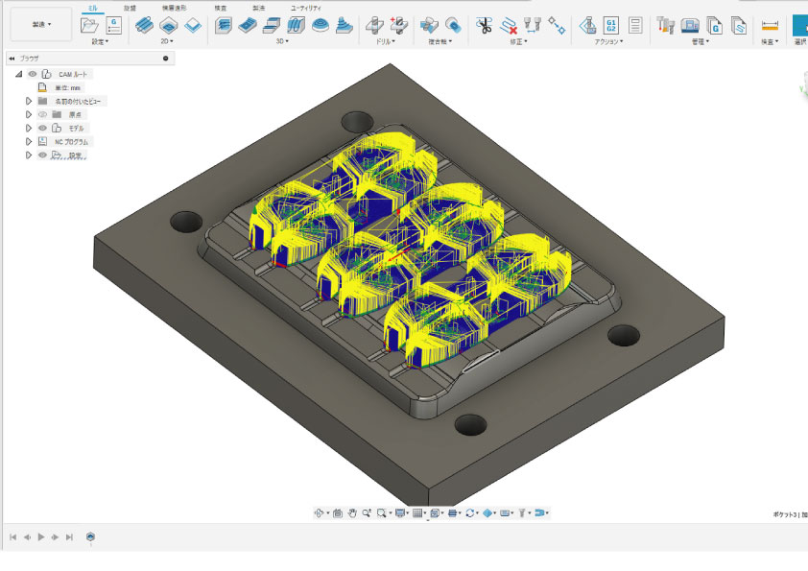
Task: Expand the 設定 ribbon dropdown
Action: click(x=100, y=41)
